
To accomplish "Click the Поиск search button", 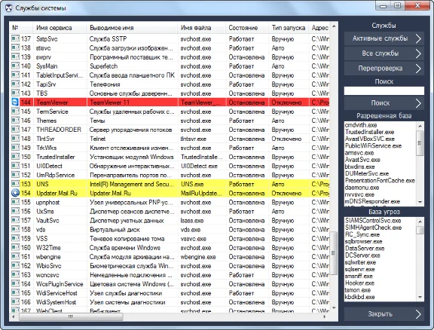I will pos(384,103).
